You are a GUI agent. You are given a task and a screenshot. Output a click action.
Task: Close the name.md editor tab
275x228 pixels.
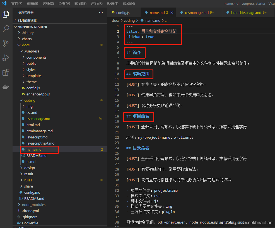(x=172, y=13)
